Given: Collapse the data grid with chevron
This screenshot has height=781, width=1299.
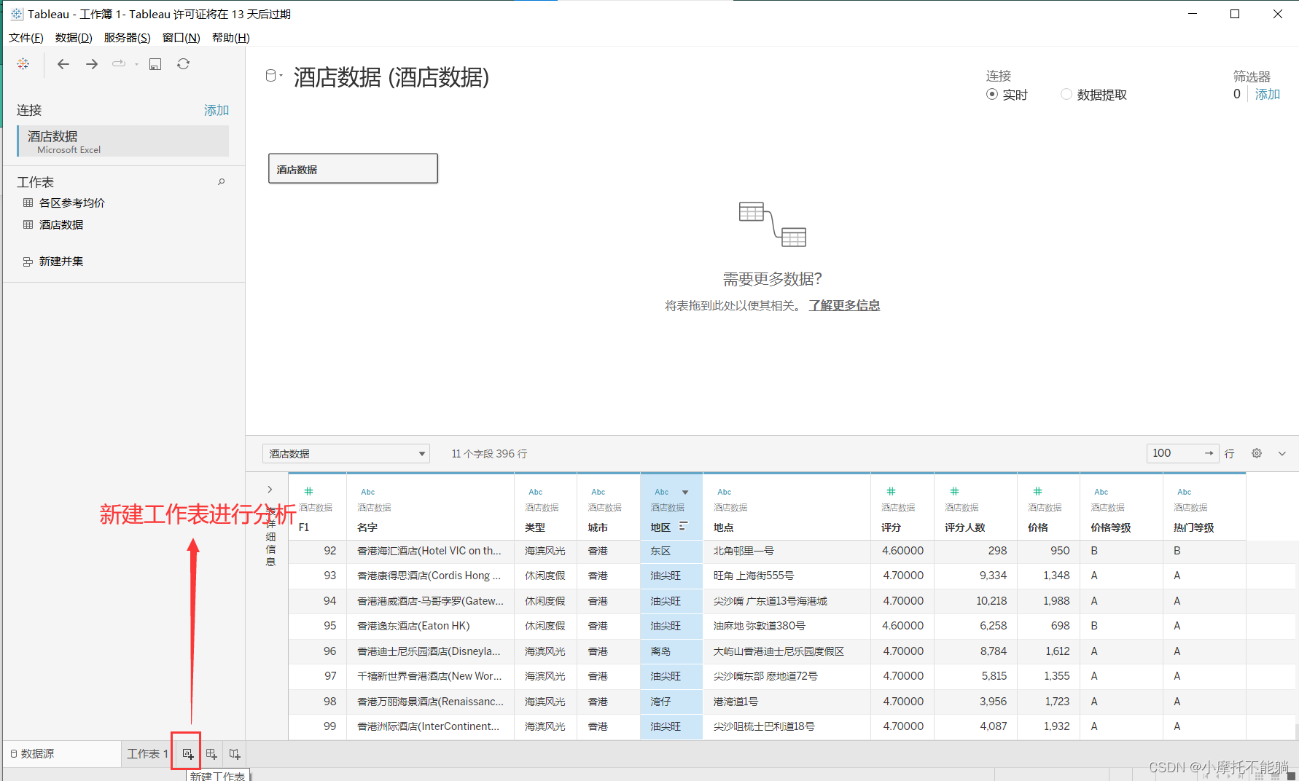Looking at the screenshot, I should click(x=1282, y=453).
